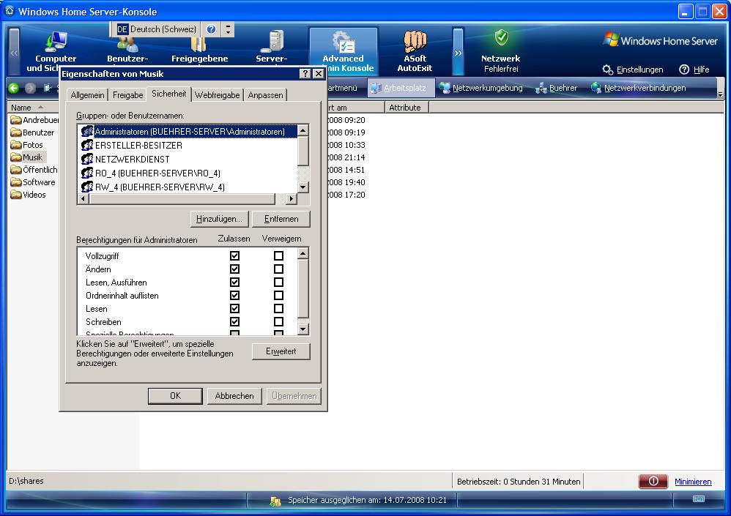Click the user list vertical scrollbar thumb
The width and height of the screenshot is (731, 516).
303,151
